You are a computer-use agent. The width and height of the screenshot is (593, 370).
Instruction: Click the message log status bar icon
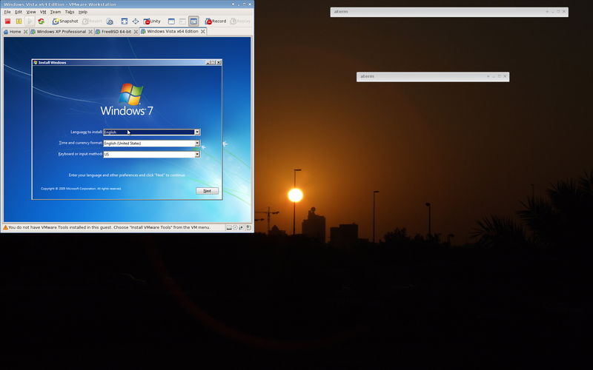coord(248,228)
